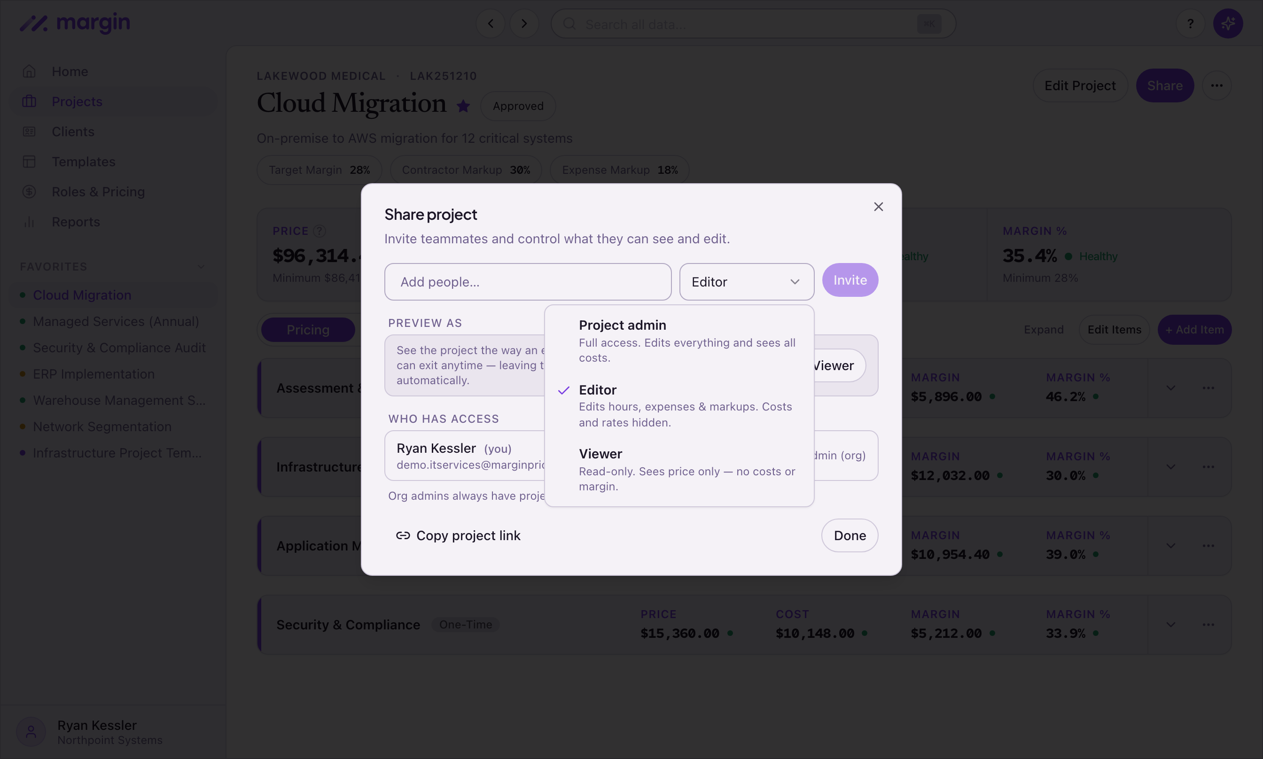Screen dimensions: 1263x759
Task: Click the link icon beside Copy project link
Action: 403,535
